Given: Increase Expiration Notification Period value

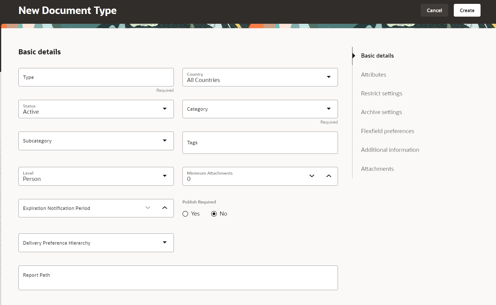Looking at the screenshot, I should [165, 208].
